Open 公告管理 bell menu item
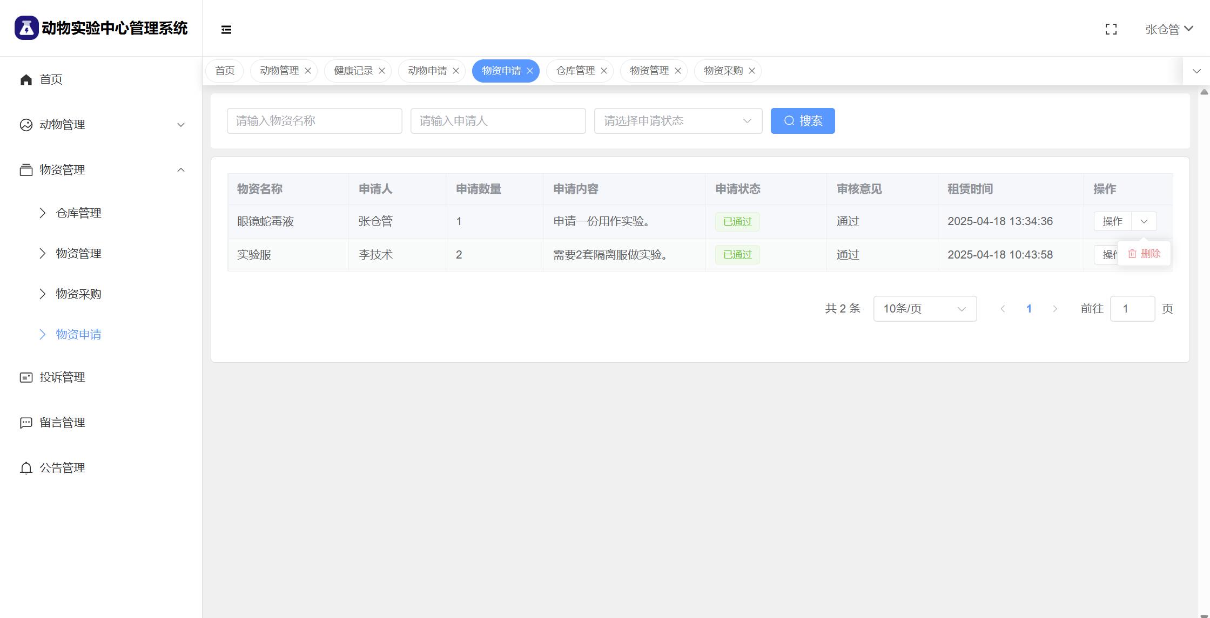Viewport: 1210px width, 618px height. click(x=62, y=468)
